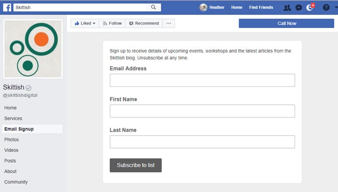Image resolution: width=338 pixels, height=192 pixels.
Task: Open the Photos section in sidebar
Action: point(12,139)
